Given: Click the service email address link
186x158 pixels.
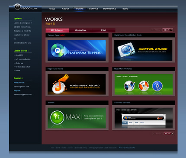Looking at the screenshot, I should (21, 87).
